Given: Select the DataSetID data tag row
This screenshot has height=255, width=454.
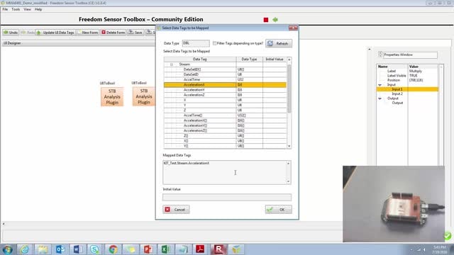Looking at the screenshot, I should point(225,74).
